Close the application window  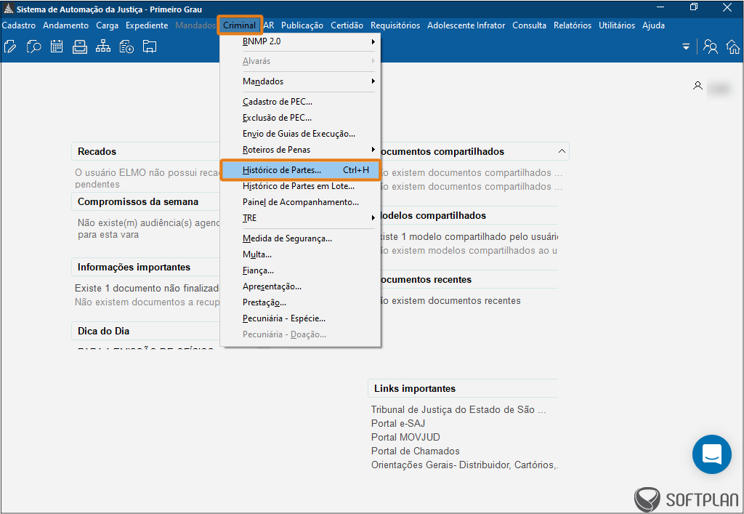coord(727,7)
